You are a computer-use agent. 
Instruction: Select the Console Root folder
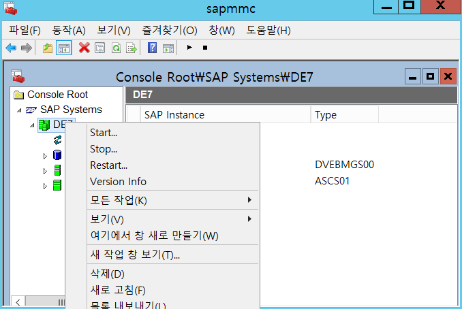tap(50, 95)
